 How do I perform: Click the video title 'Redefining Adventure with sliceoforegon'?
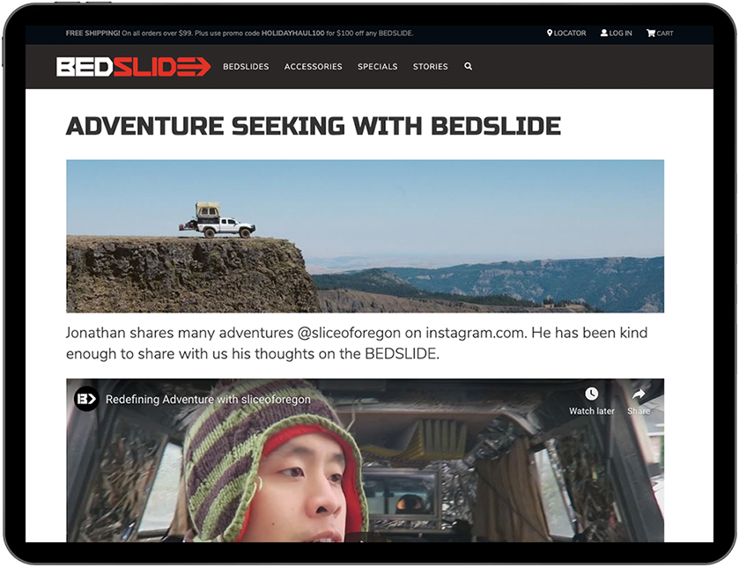coord(208,400)
